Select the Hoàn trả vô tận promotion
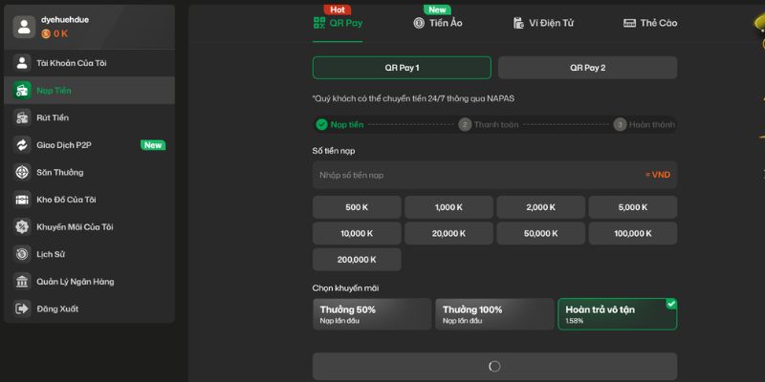765x382 pixels. [617, 314]
